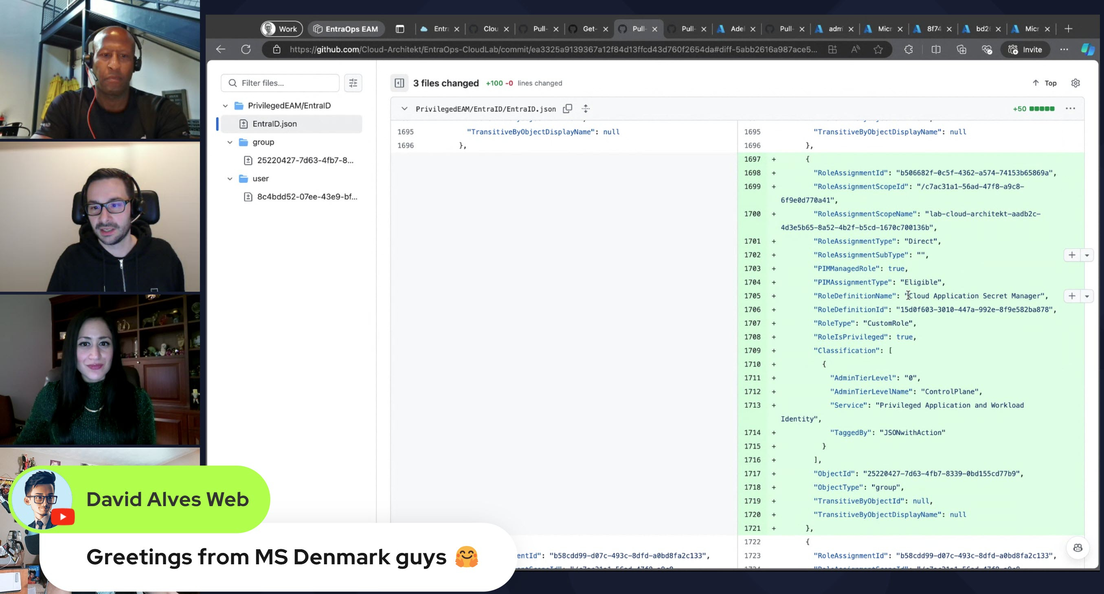
Task: Click the copy file path icon for EntraID.json
Action: [567, 108]
